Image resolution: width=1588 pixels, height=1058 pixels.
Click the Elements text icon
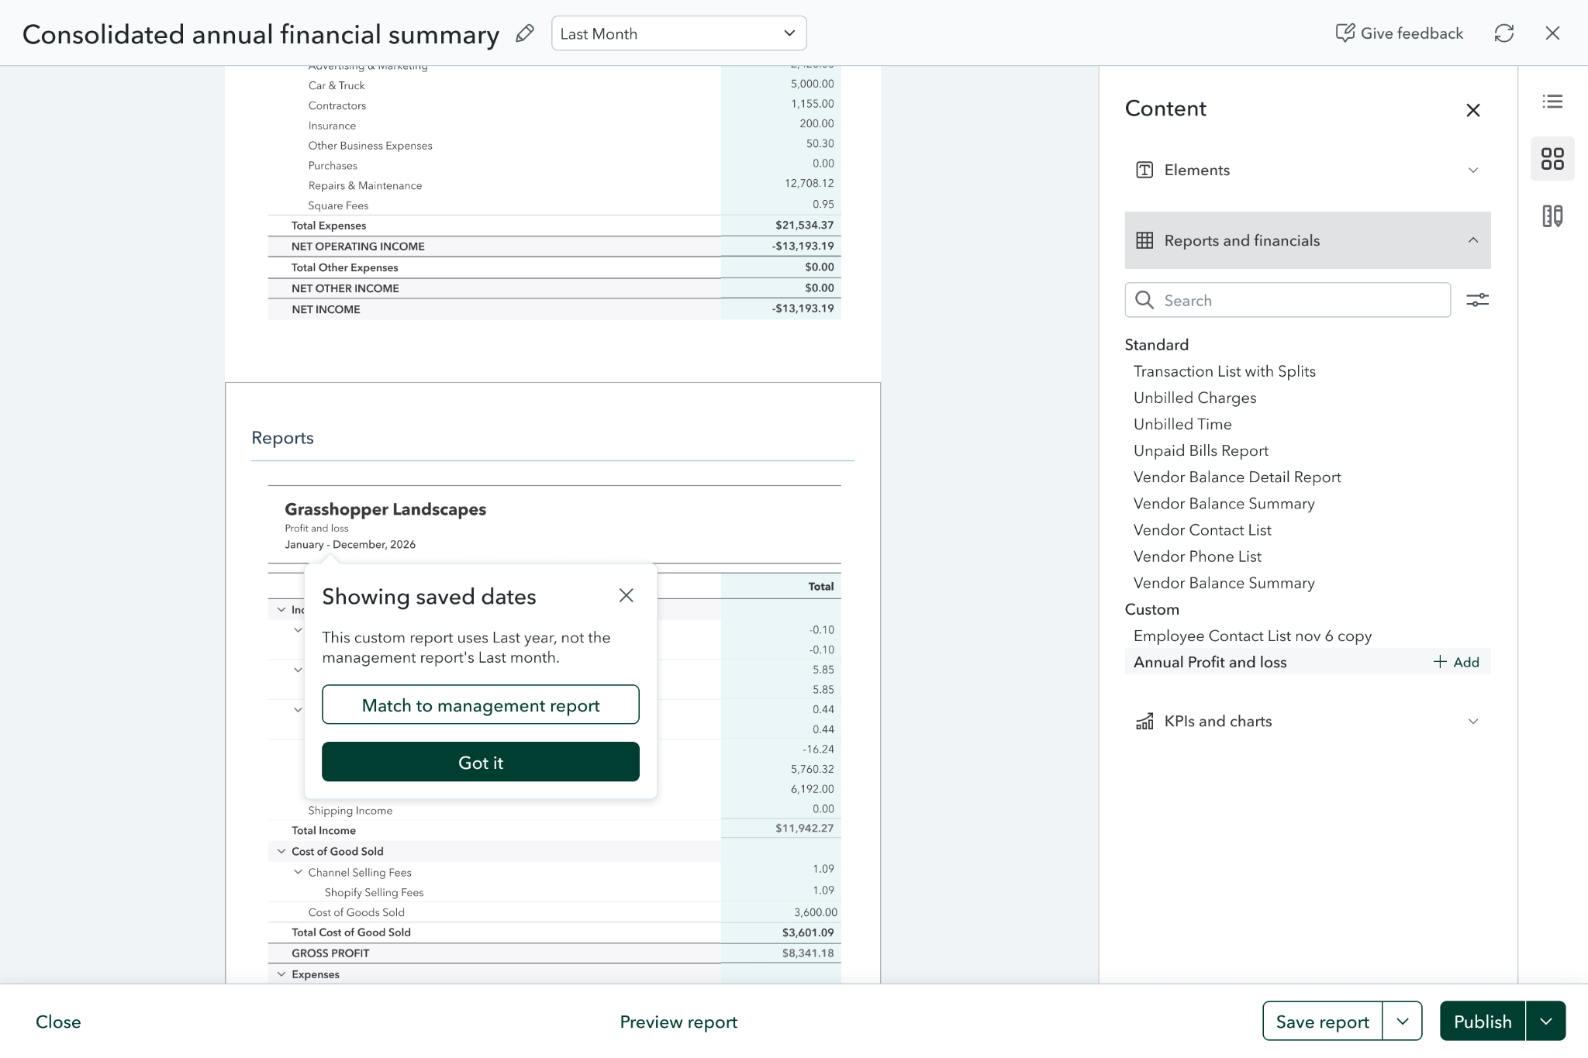pyautogui.click(x=1144, y=170)
